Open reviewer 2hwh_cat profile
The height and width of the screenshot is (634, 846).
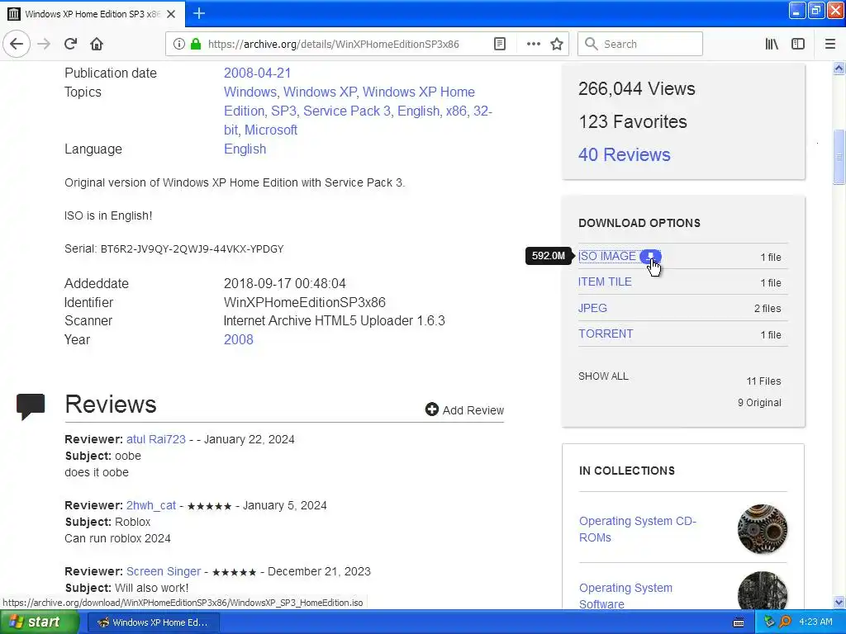click(151, 506)
